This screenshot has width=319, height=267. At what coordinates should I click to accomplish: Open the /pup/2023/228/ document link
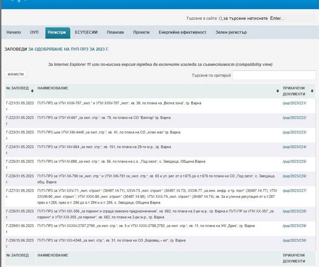tap(294, 211)
